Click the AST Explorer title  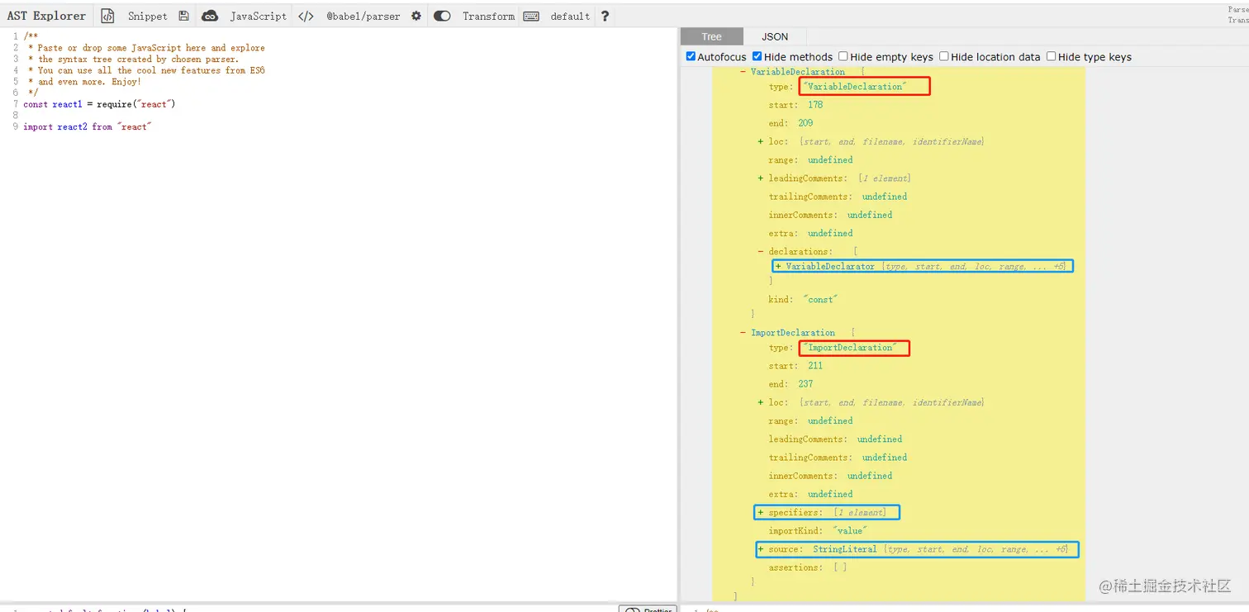click(46, 16)
